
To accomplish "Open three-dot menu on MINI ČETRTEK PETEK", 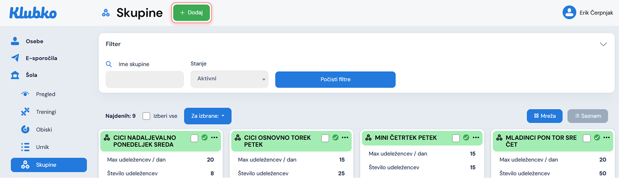I will (476, 138).
